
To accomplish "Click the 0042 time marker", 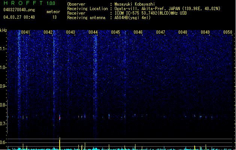I will tap(48, 32).
